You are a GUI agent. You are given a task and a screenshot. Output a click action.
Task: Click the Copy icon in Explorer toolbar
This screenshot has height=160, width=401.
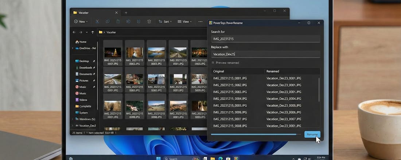point(108,21)
